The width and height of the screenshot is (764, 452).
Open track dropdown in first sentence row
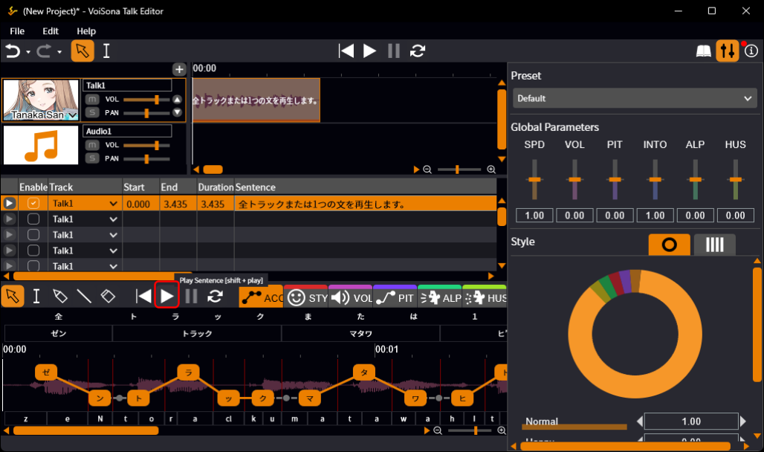coord(113,204)
